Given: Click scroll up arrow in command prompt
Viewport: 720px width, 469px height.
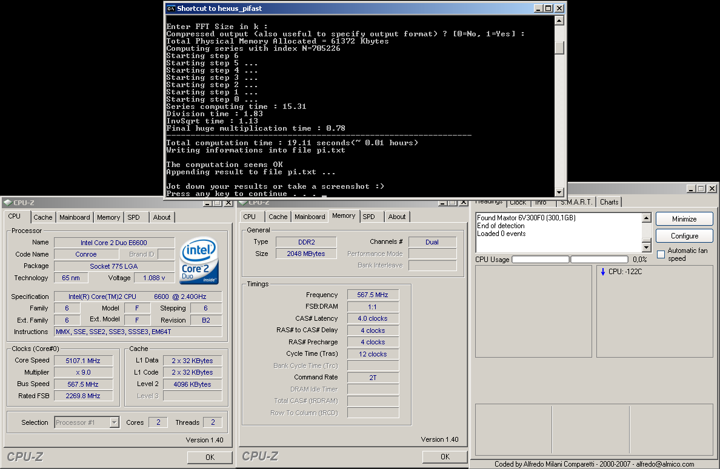Looking at the screenshot, I should [559, 20].
